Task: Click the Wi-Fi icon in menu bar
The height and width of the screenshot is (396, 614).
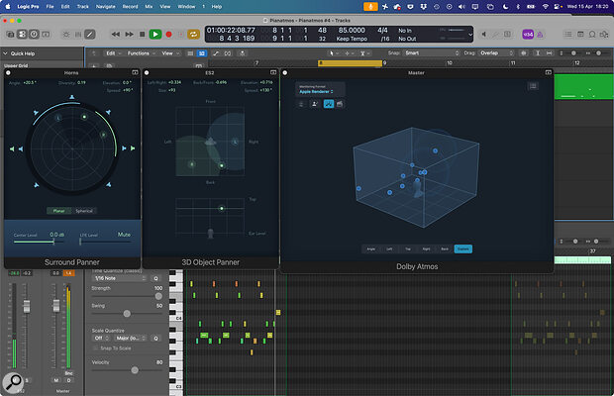Action: point(545,7)
